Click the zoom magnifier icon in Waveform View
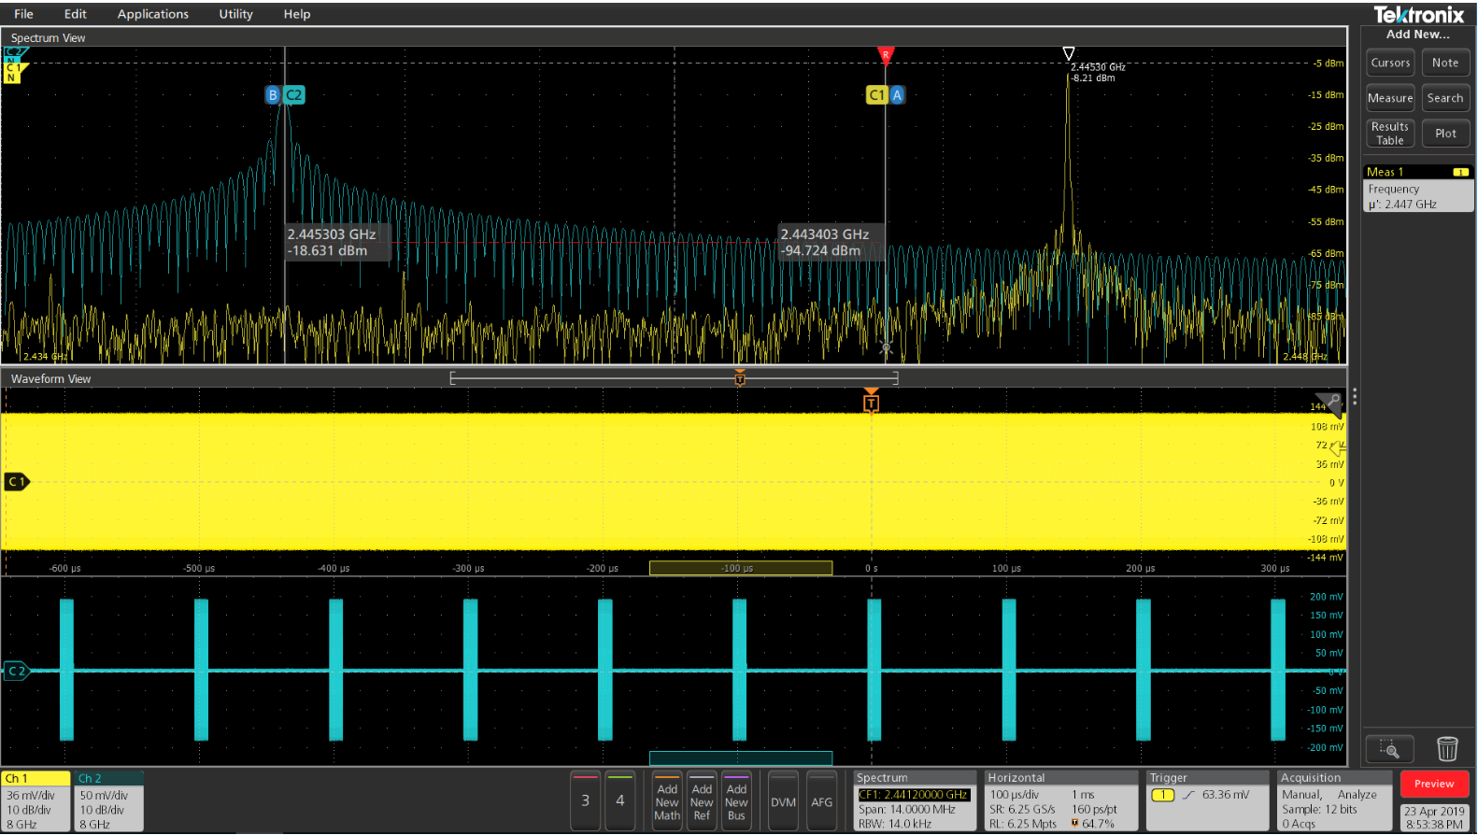Image resolution: width=1478 pixels, height=835 pixels. click(1332, 402)
